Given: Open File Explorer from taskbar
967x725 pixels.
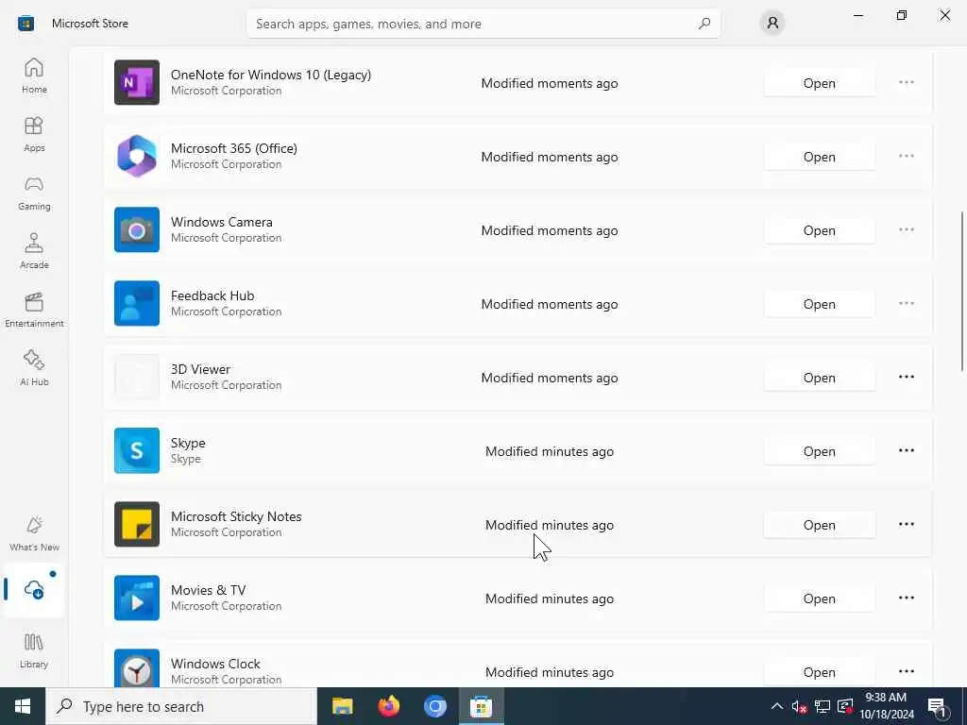Looking at the screenshot, I should [x=342, y=706].
